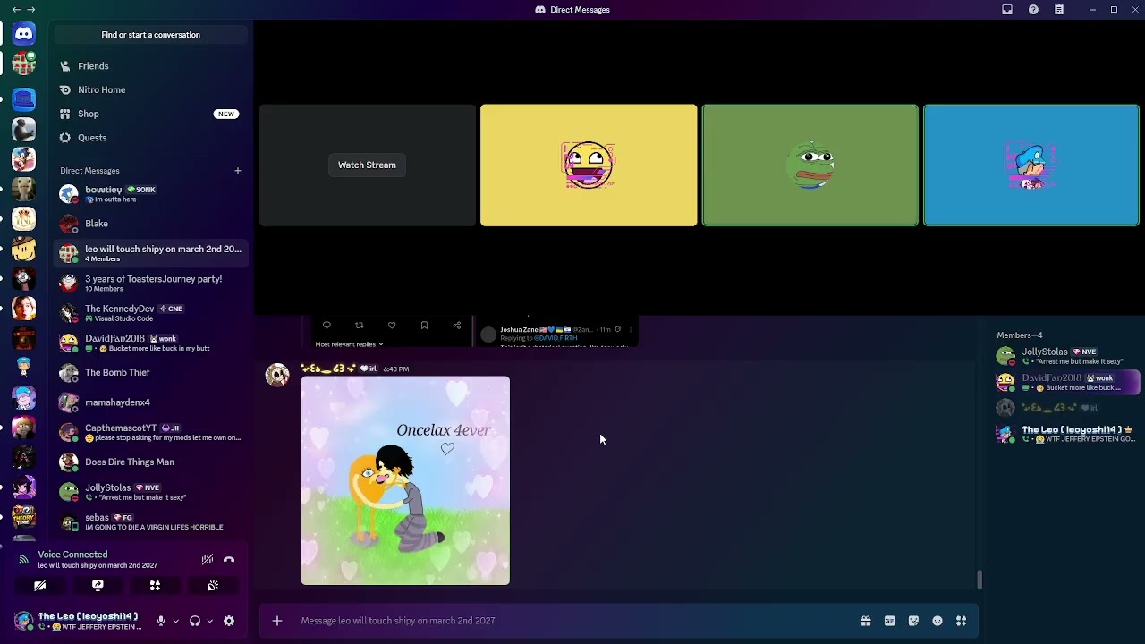
Task: Open activities launcher in voice panel
Action: tap(155, 585)
